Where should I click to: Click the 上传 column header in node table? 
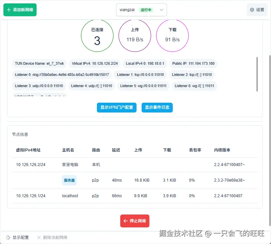coord(138,150)
